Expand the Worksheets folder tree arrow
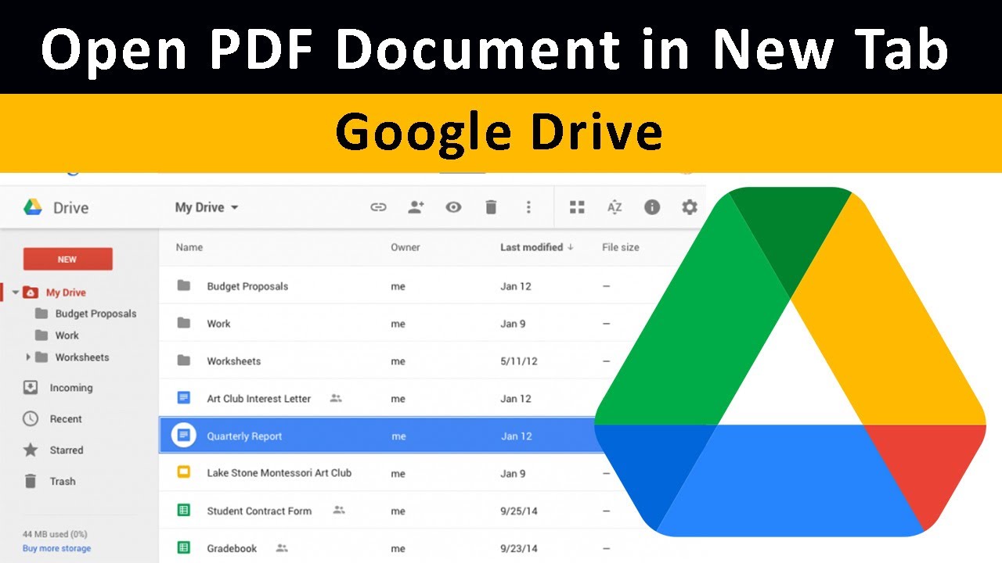 pos(28,357)
